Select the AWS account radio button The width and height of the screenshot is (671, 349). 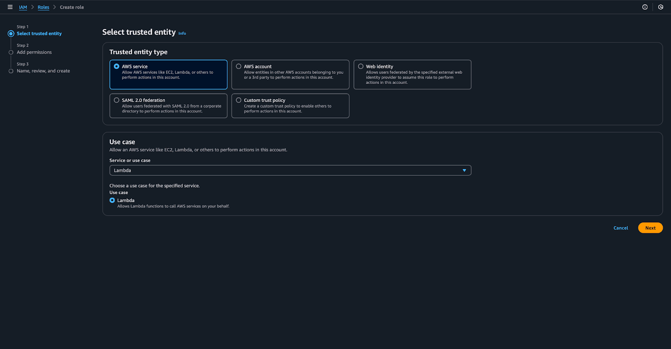pos(239,66)
